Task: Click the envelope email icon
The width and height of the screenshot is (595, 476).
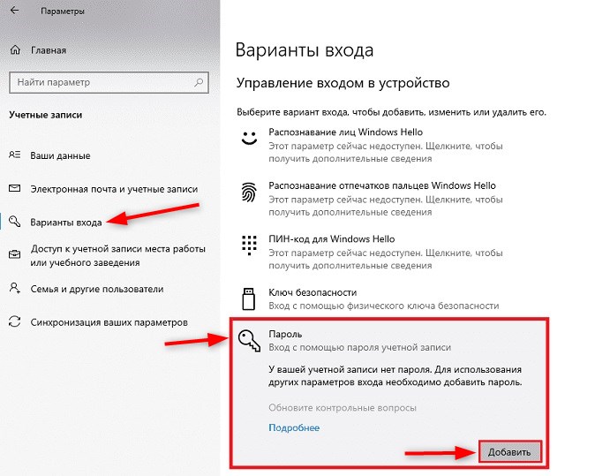Action: [x=14, y=188]
